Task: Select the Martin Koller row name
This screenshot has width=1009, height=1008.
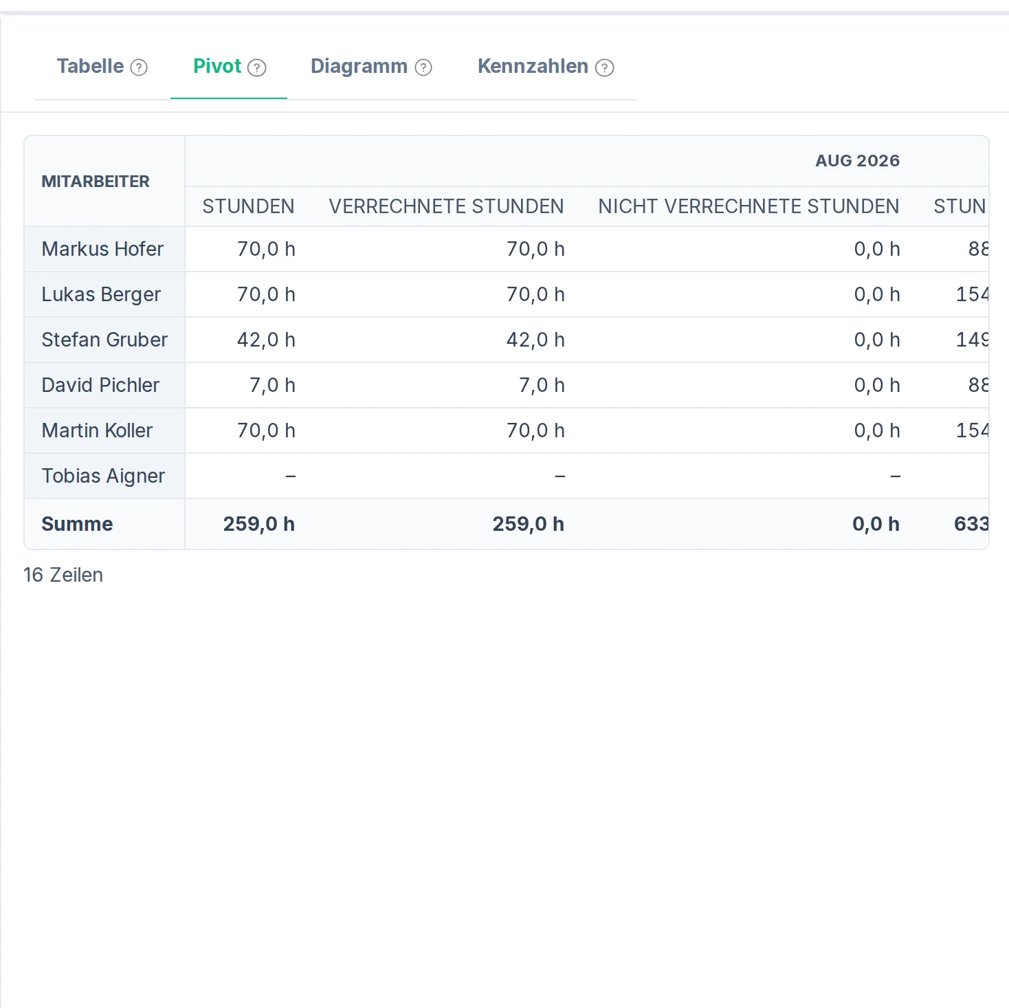Action: 97,430
